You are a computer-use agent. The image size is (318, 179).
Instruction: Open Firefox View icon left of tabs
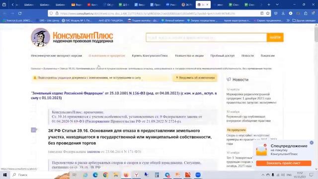(x=4, y=4)
